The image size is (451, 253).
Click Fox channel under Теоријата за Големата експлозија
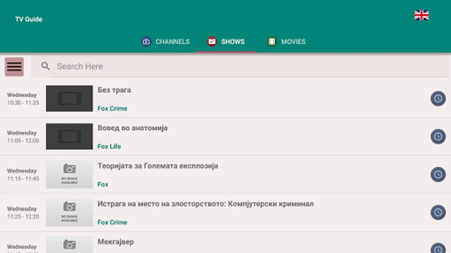pyautogui.click(x=103, y=184)
